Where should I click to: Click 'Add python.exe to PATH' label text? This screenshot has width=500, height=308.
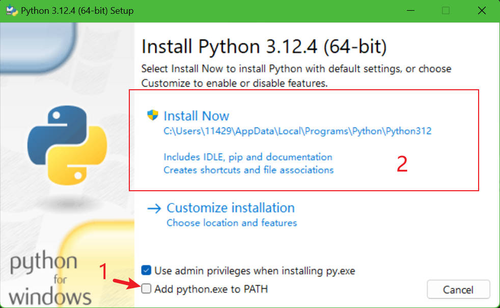point(211,289)
